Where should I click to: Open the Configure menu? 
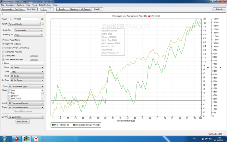[x=10, y=5]
